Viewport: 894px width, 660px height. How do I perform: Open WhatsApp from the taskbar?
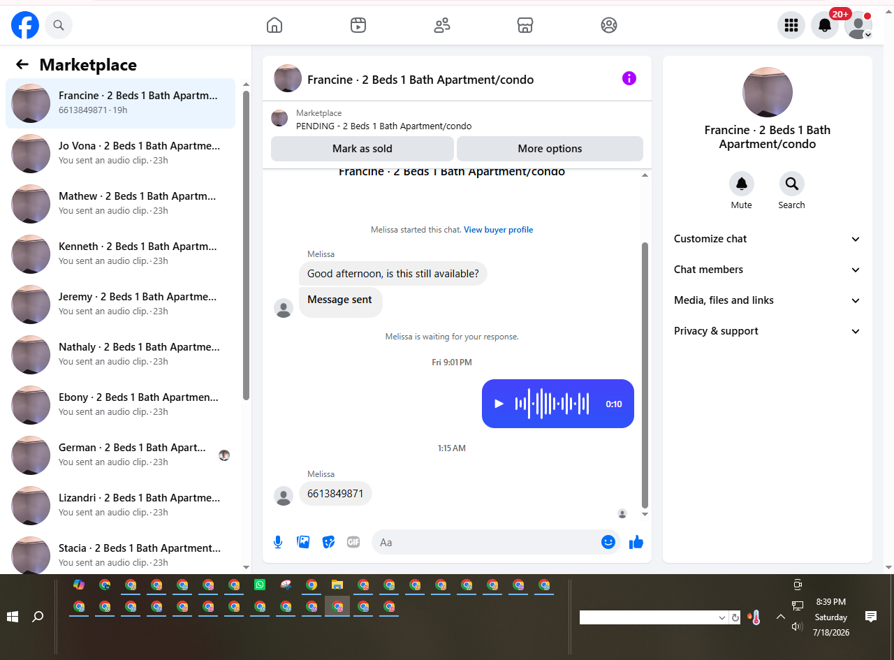click(260, 585)
